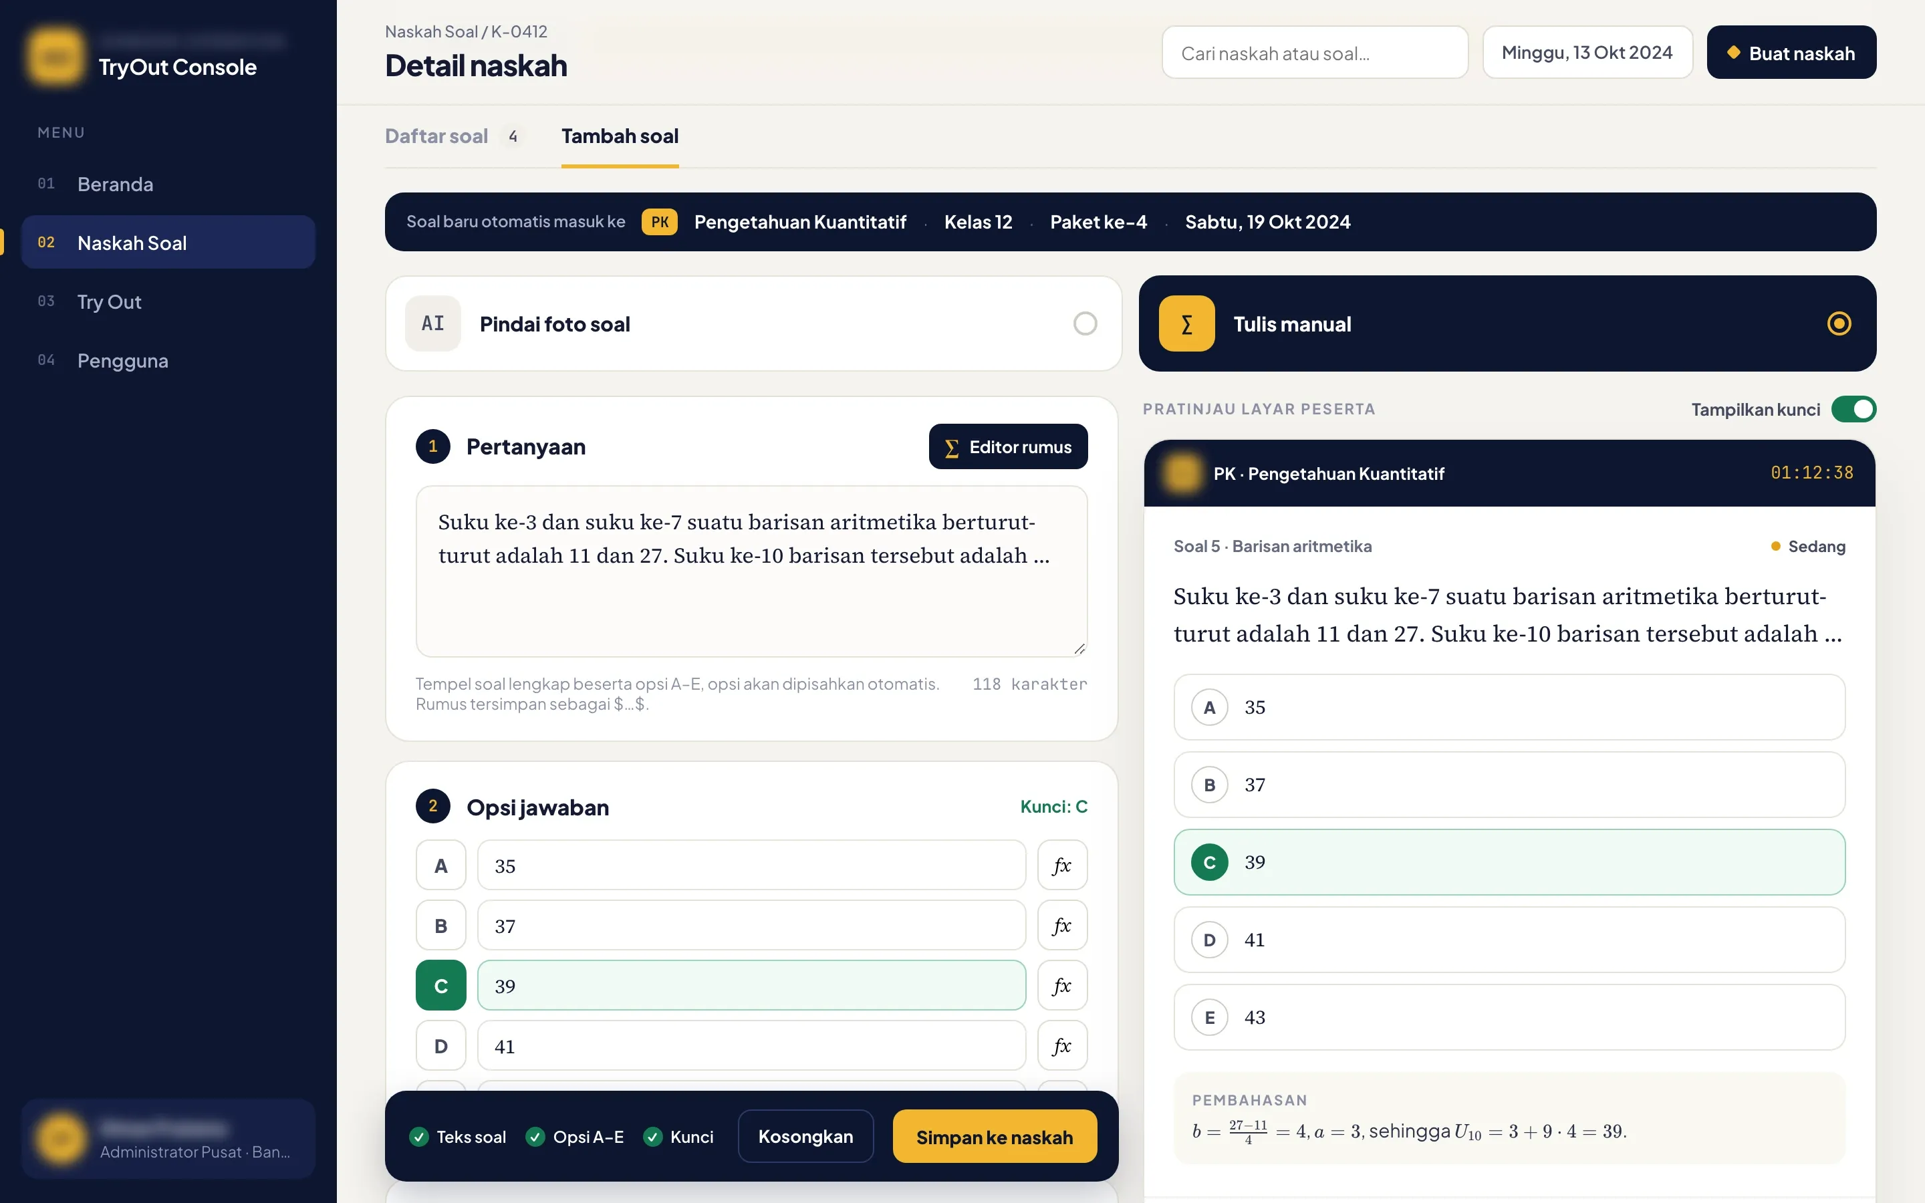Click the text Soal 5 · Barisan aritmetika
This screenshot has width=1925, height=1203.
coord(1272,547)
